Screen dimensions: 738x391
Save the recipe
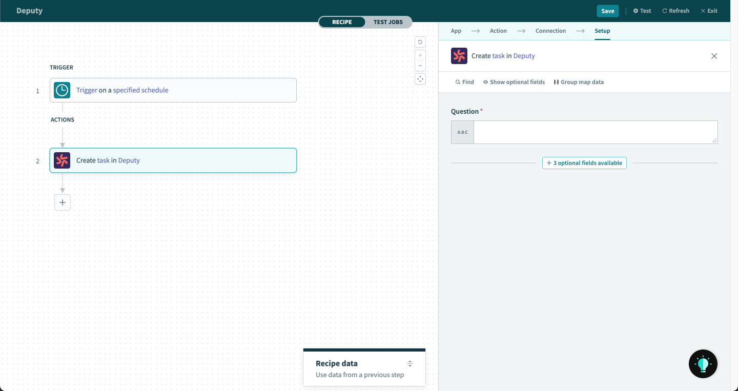click(x=607, y=10)
